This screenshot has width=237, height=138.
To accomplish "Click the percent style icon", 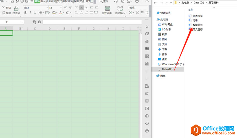I will tap(137, 13).
